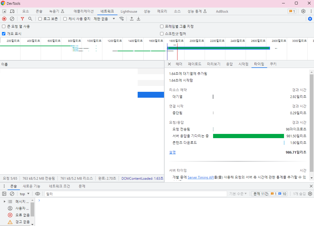This screenshot has width=314, height=226.
Task: Open the 제한 없음 throttling dropdown
Action: pyautogui.click(x=104, y=19)
